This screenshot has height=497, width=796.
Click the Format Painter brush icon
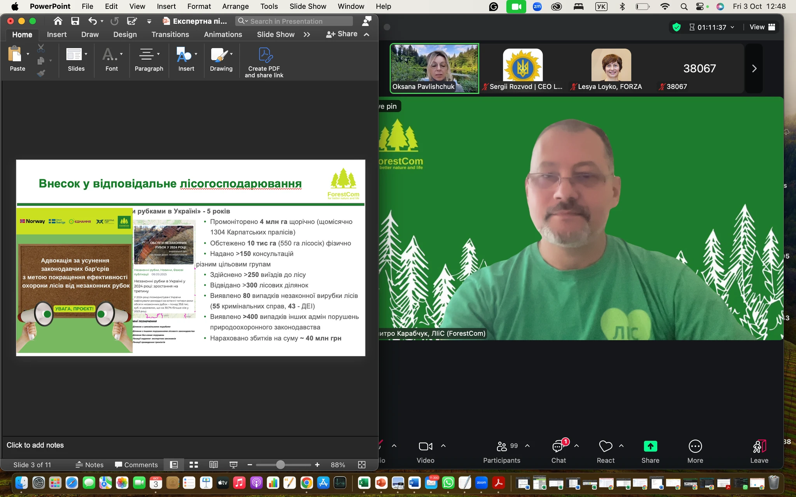click(41, 73)
